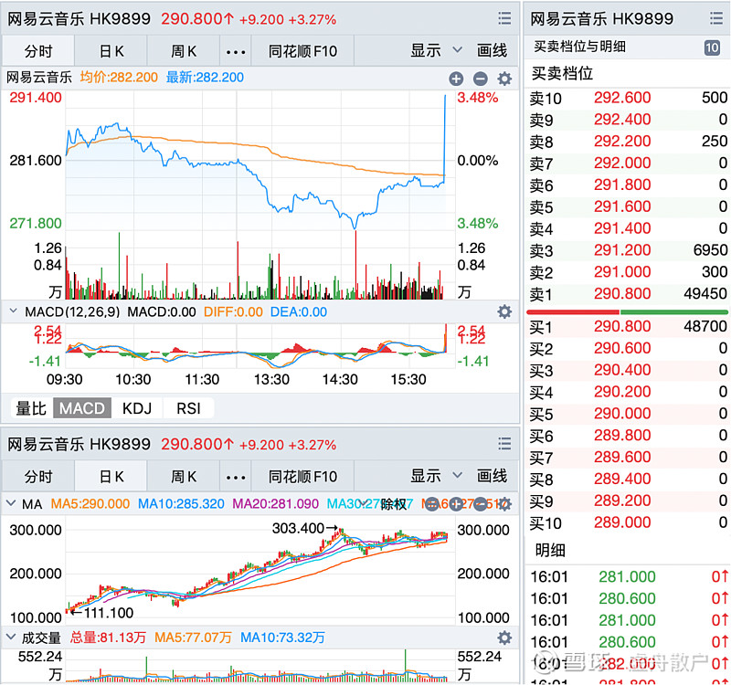Select 分时 tab in the top chart panel
This screenshot has height=685, width=731.
[x=38, y=51]
